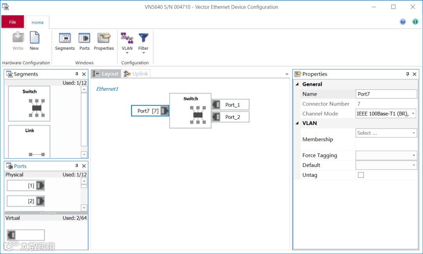Edit the Name field containing Port7

386,94
